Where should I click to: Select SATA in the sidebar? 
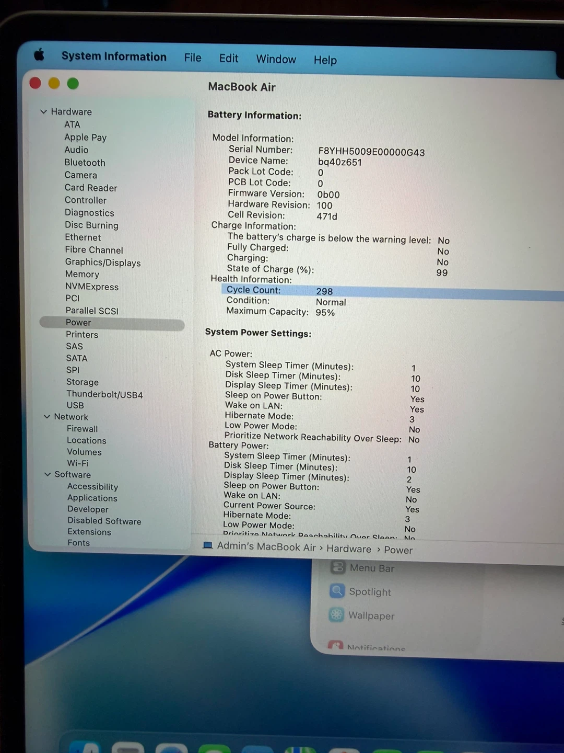pyautogui.click(x=77, y=358)
